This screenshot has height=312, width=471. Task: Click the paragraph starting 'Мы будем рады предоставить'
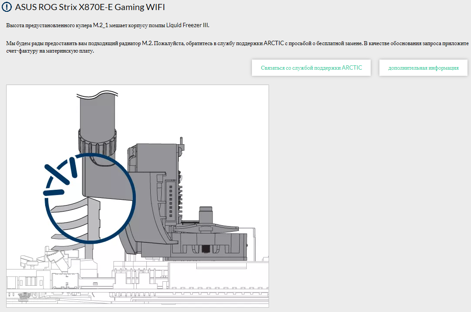[237, 47]
